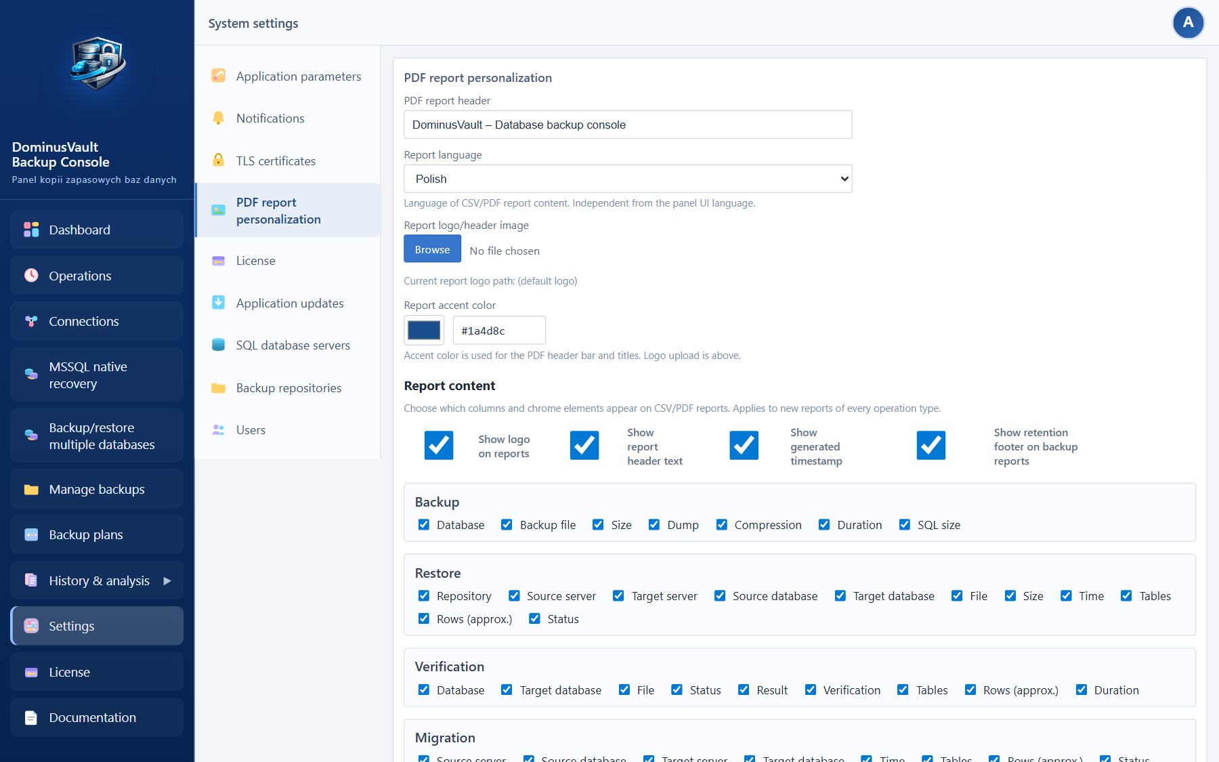Click the DominusVault shield logo
Screen dimensions: 1219x762
tap(98, 64)
